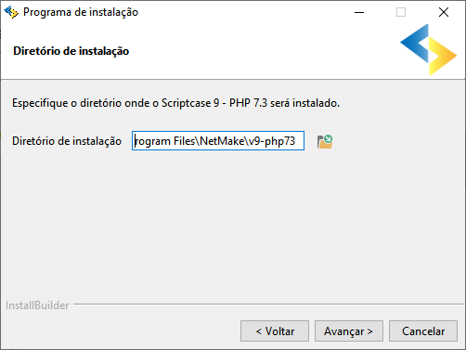Click the separator line beside InstallBuilder

coord(268,305)
